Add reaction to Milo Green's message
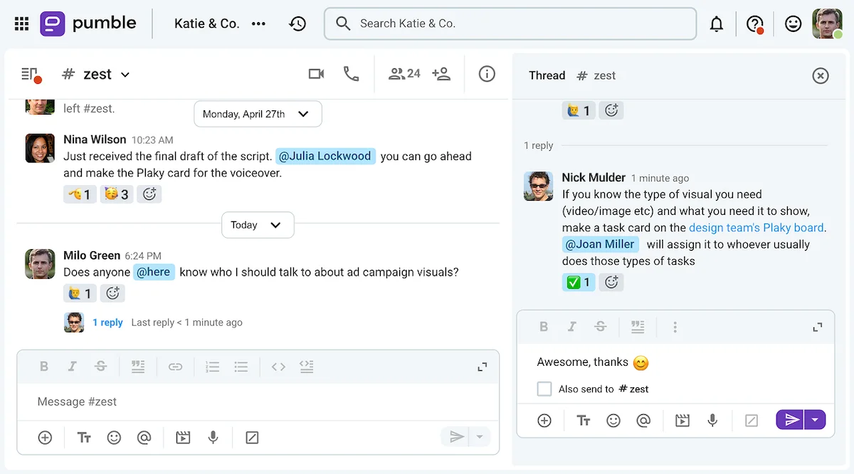Screen dimensions: 854x474 point(112,293)
